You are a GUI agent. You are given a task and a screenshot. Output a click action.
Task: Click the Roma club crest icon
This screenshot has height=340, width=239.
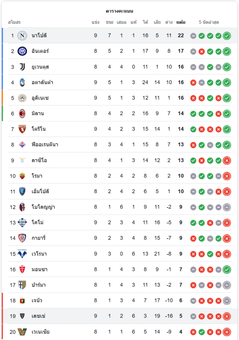22,176
